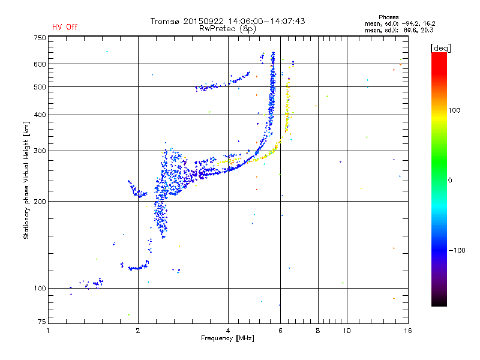Click the y-axis tick label "750"
The height and width of the screenshot is (360, 480).
(40, 38)
